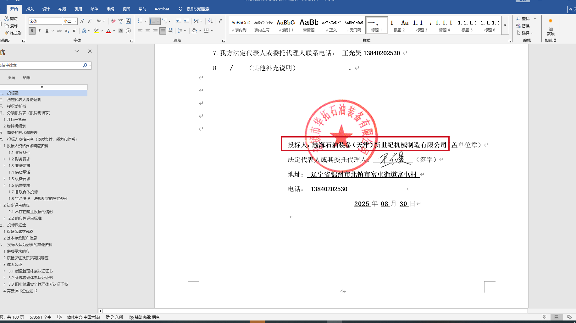Shrink font size with smaller-A icon
Image resolution: width=576 pixels, height=323 pixels.
pos(90,21)
